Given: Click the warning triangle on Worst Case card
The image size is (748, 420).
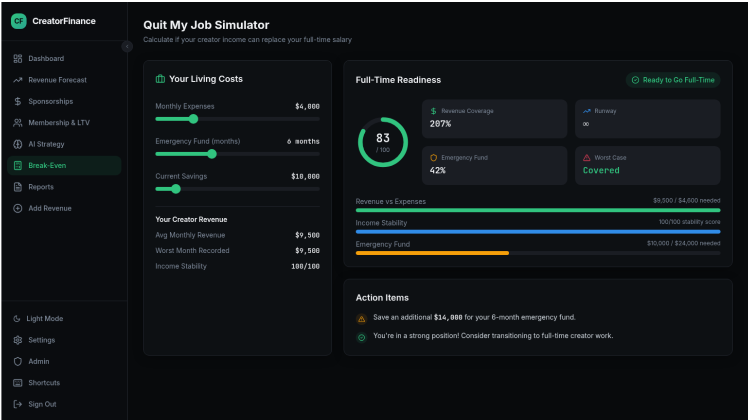Looking at the screenshot, I should tap(586, 157).
